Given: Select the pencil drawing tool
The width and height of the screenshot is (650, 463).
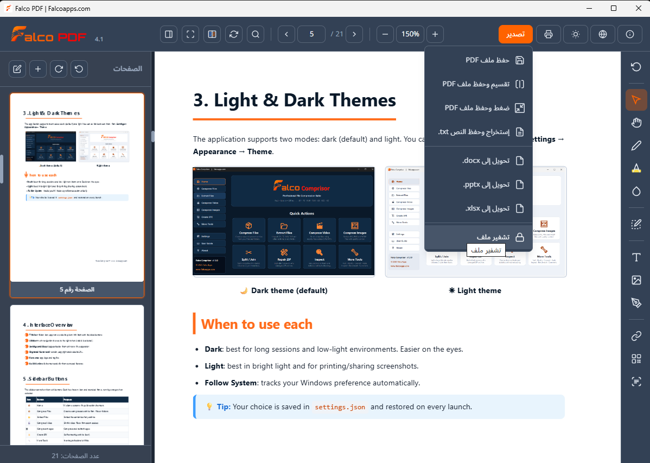Looking at the screenshot, I should click(x=636, y=145).
